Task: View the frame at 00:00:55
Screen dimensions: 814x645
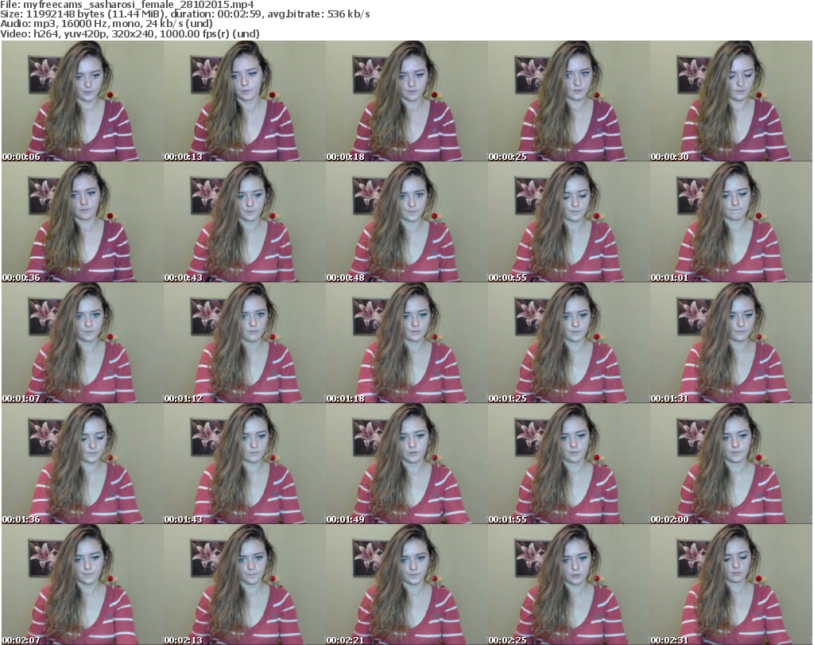Action: tap(568, 222)
